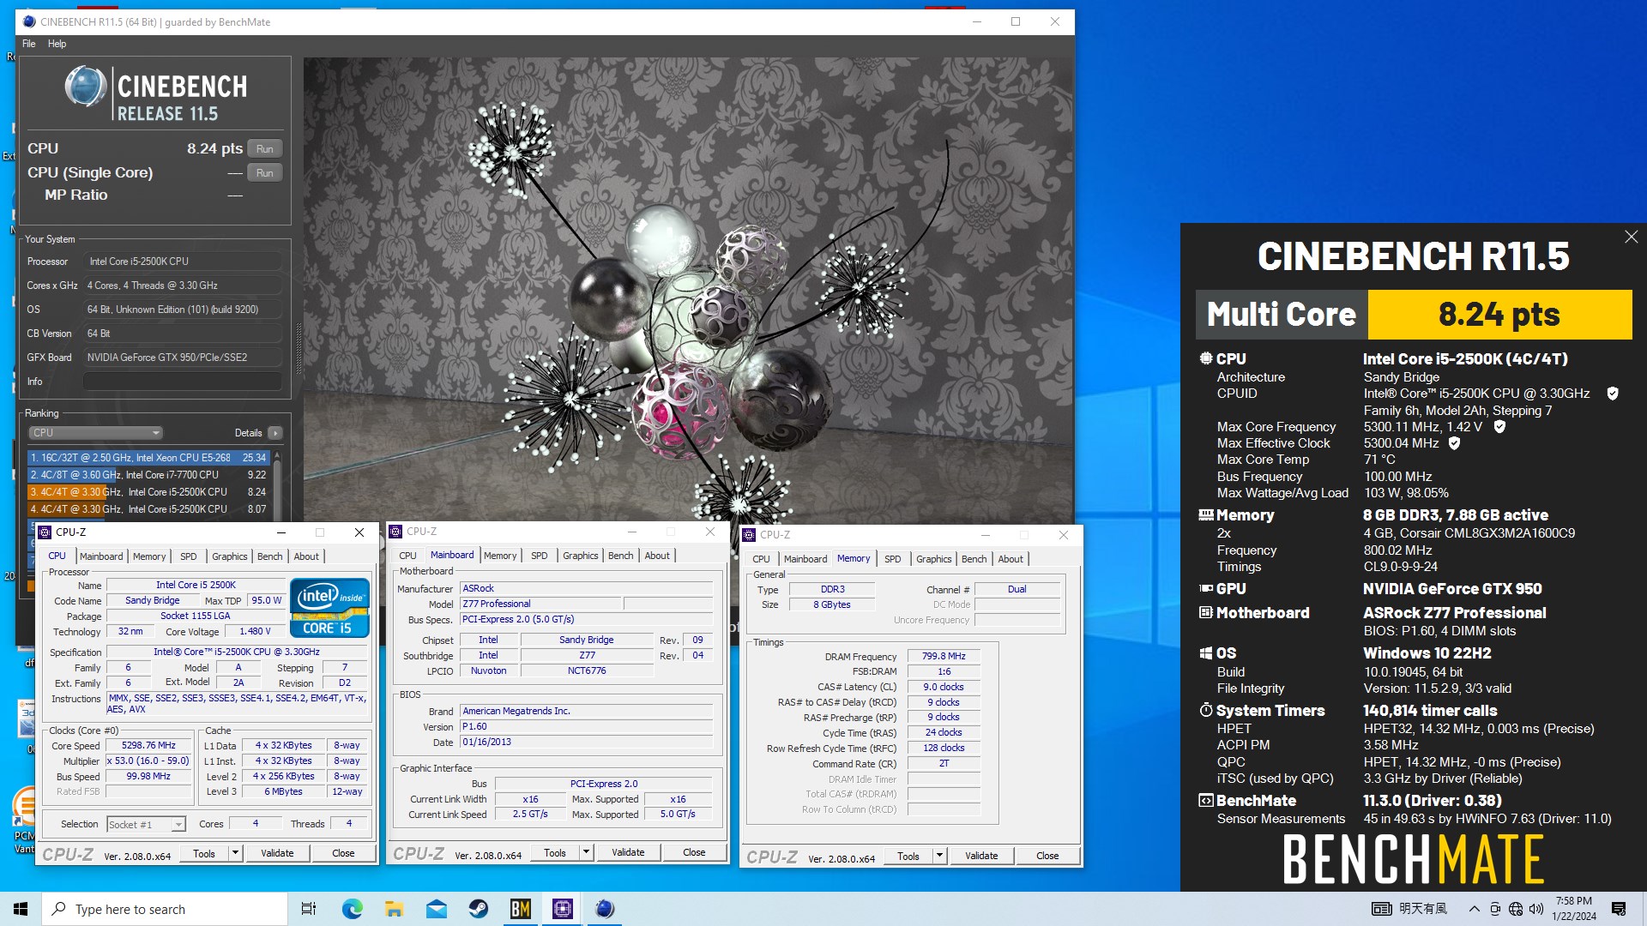Click the Max Core Frequency shield icon
The image size is (1647, 926).
pos(1499,427)
